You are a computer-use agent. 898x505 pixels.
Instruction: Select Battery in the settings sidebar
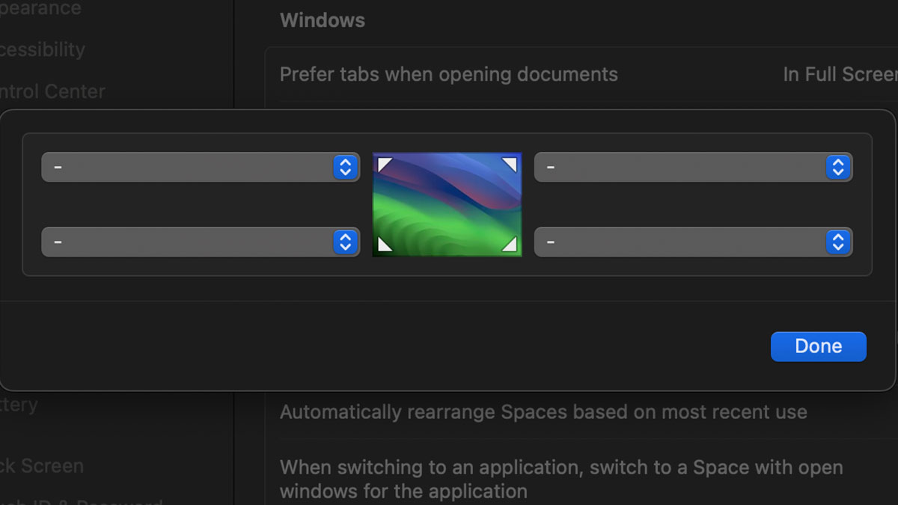pyautogui.click(x=19, y=404)
